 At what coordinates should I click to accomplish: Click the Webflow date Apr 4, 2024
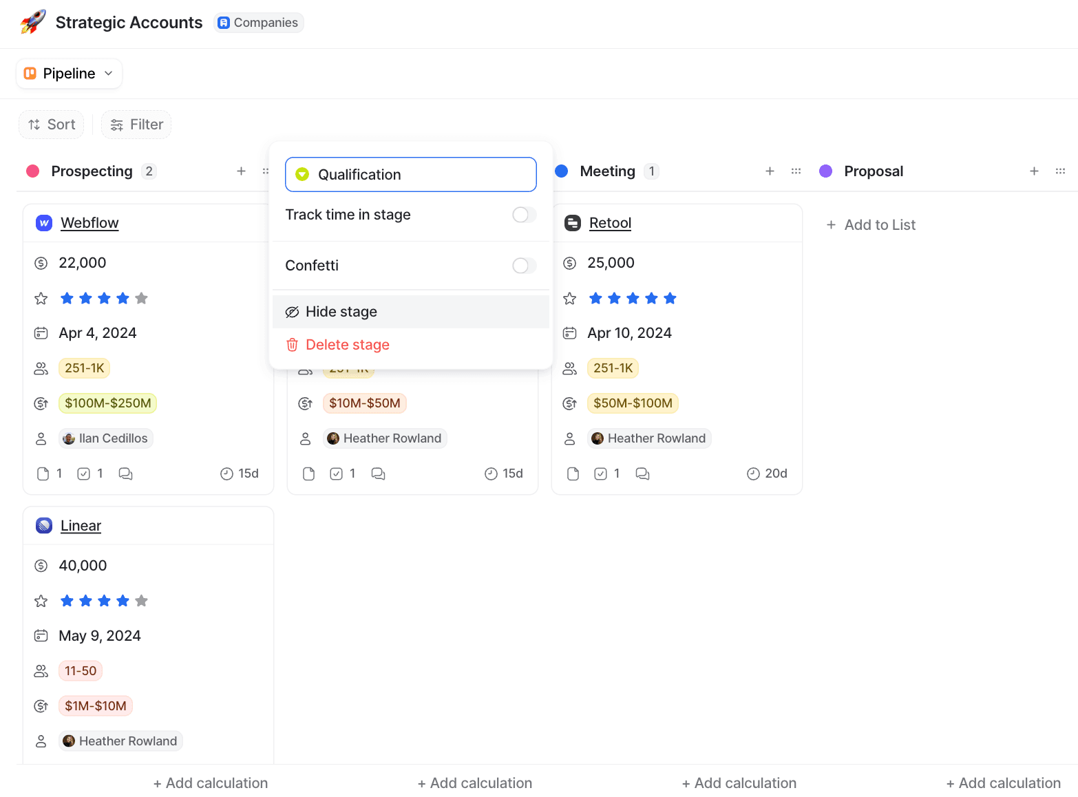[x=98, y=333]
